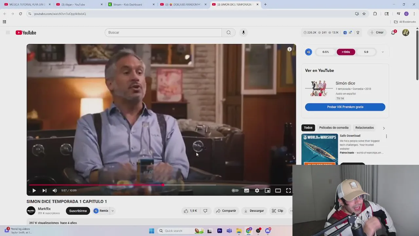Expand the Remix dropdown arrow

(112, 211)
